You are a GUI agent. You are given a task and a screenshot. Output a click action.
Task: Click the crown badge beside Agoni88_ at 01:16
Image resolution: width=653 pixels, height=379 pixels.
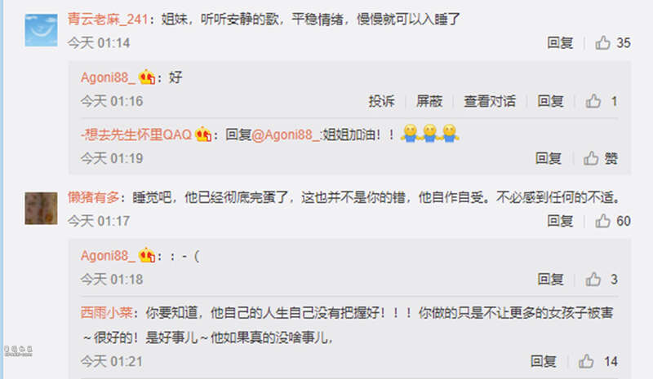(147, 77)
